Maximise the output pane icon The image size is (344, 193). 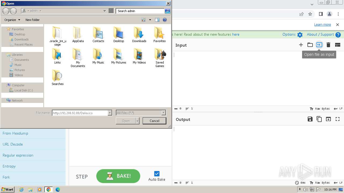pos(338,119)
